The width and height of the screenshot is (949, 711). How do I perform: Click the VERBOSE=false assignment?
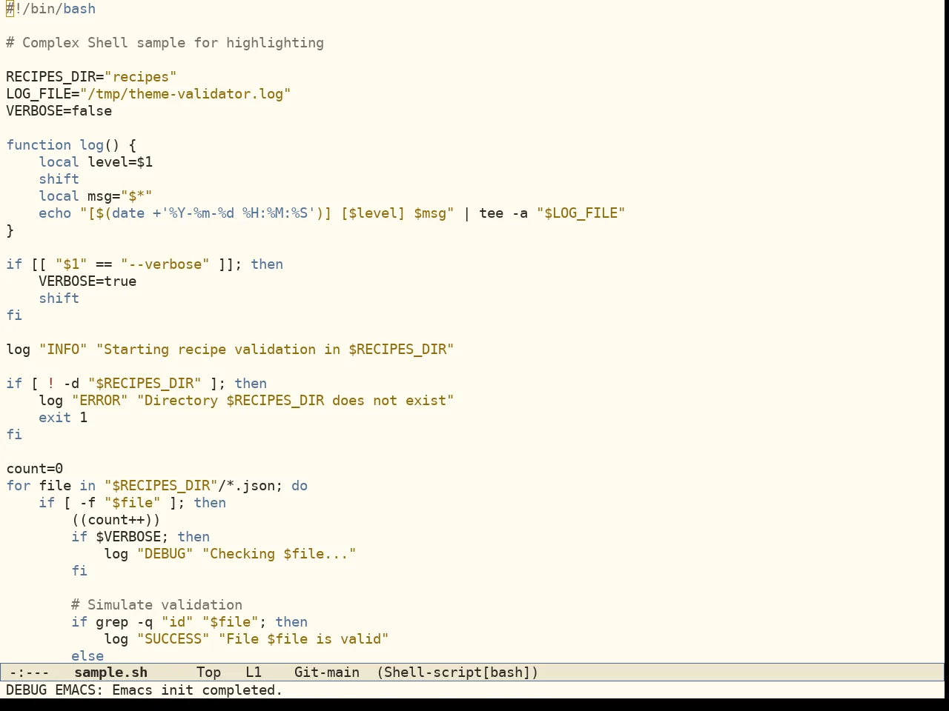click(x=59, y=111)
